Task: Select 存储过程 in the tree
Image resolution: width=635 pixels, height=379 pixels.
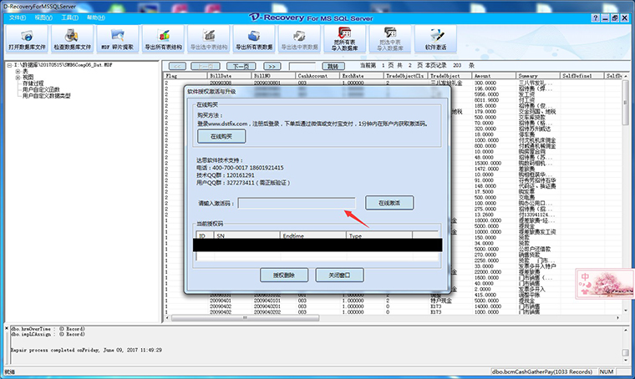Action: (33, 83)
